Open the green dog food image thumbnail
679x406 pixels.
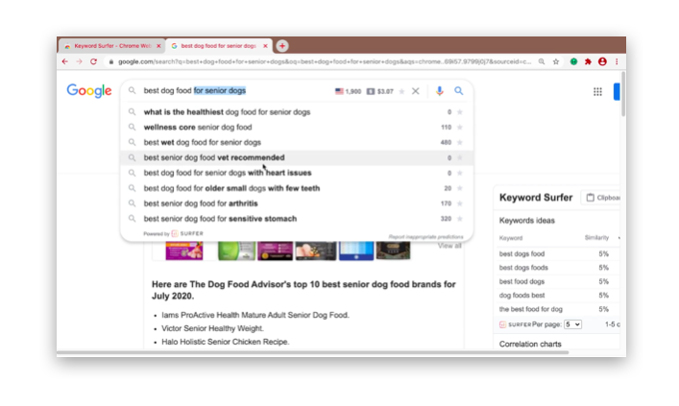[x=236, y=251]
